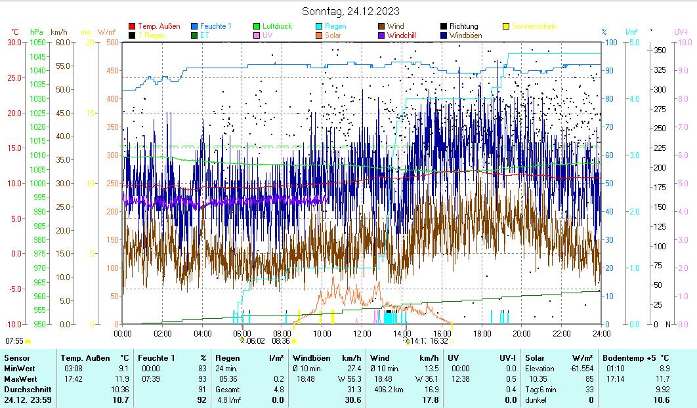Click the 06:02 marker below the time axis
Image resolution: width=697 pixels, height=408 pixels.
[255, 341]
